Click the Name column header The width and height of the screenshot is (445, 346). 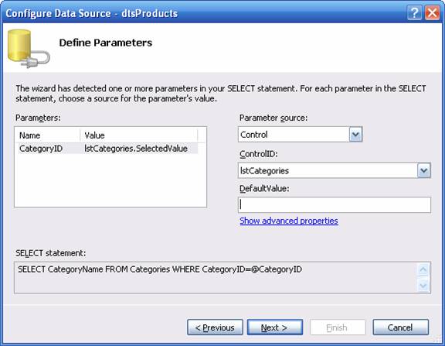point(49,135)
